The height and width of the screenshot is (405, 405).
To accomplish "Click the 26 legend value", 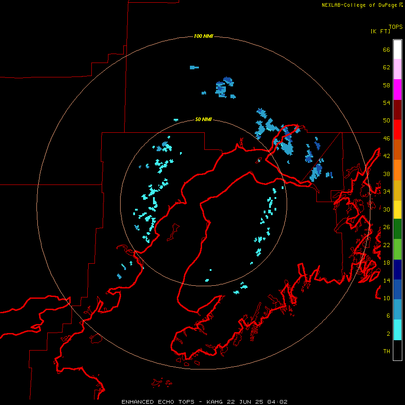I will pyautogui.click(x=387, y=227).
